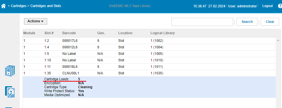Select the row with barcode 000016L6

click(149, 67)
